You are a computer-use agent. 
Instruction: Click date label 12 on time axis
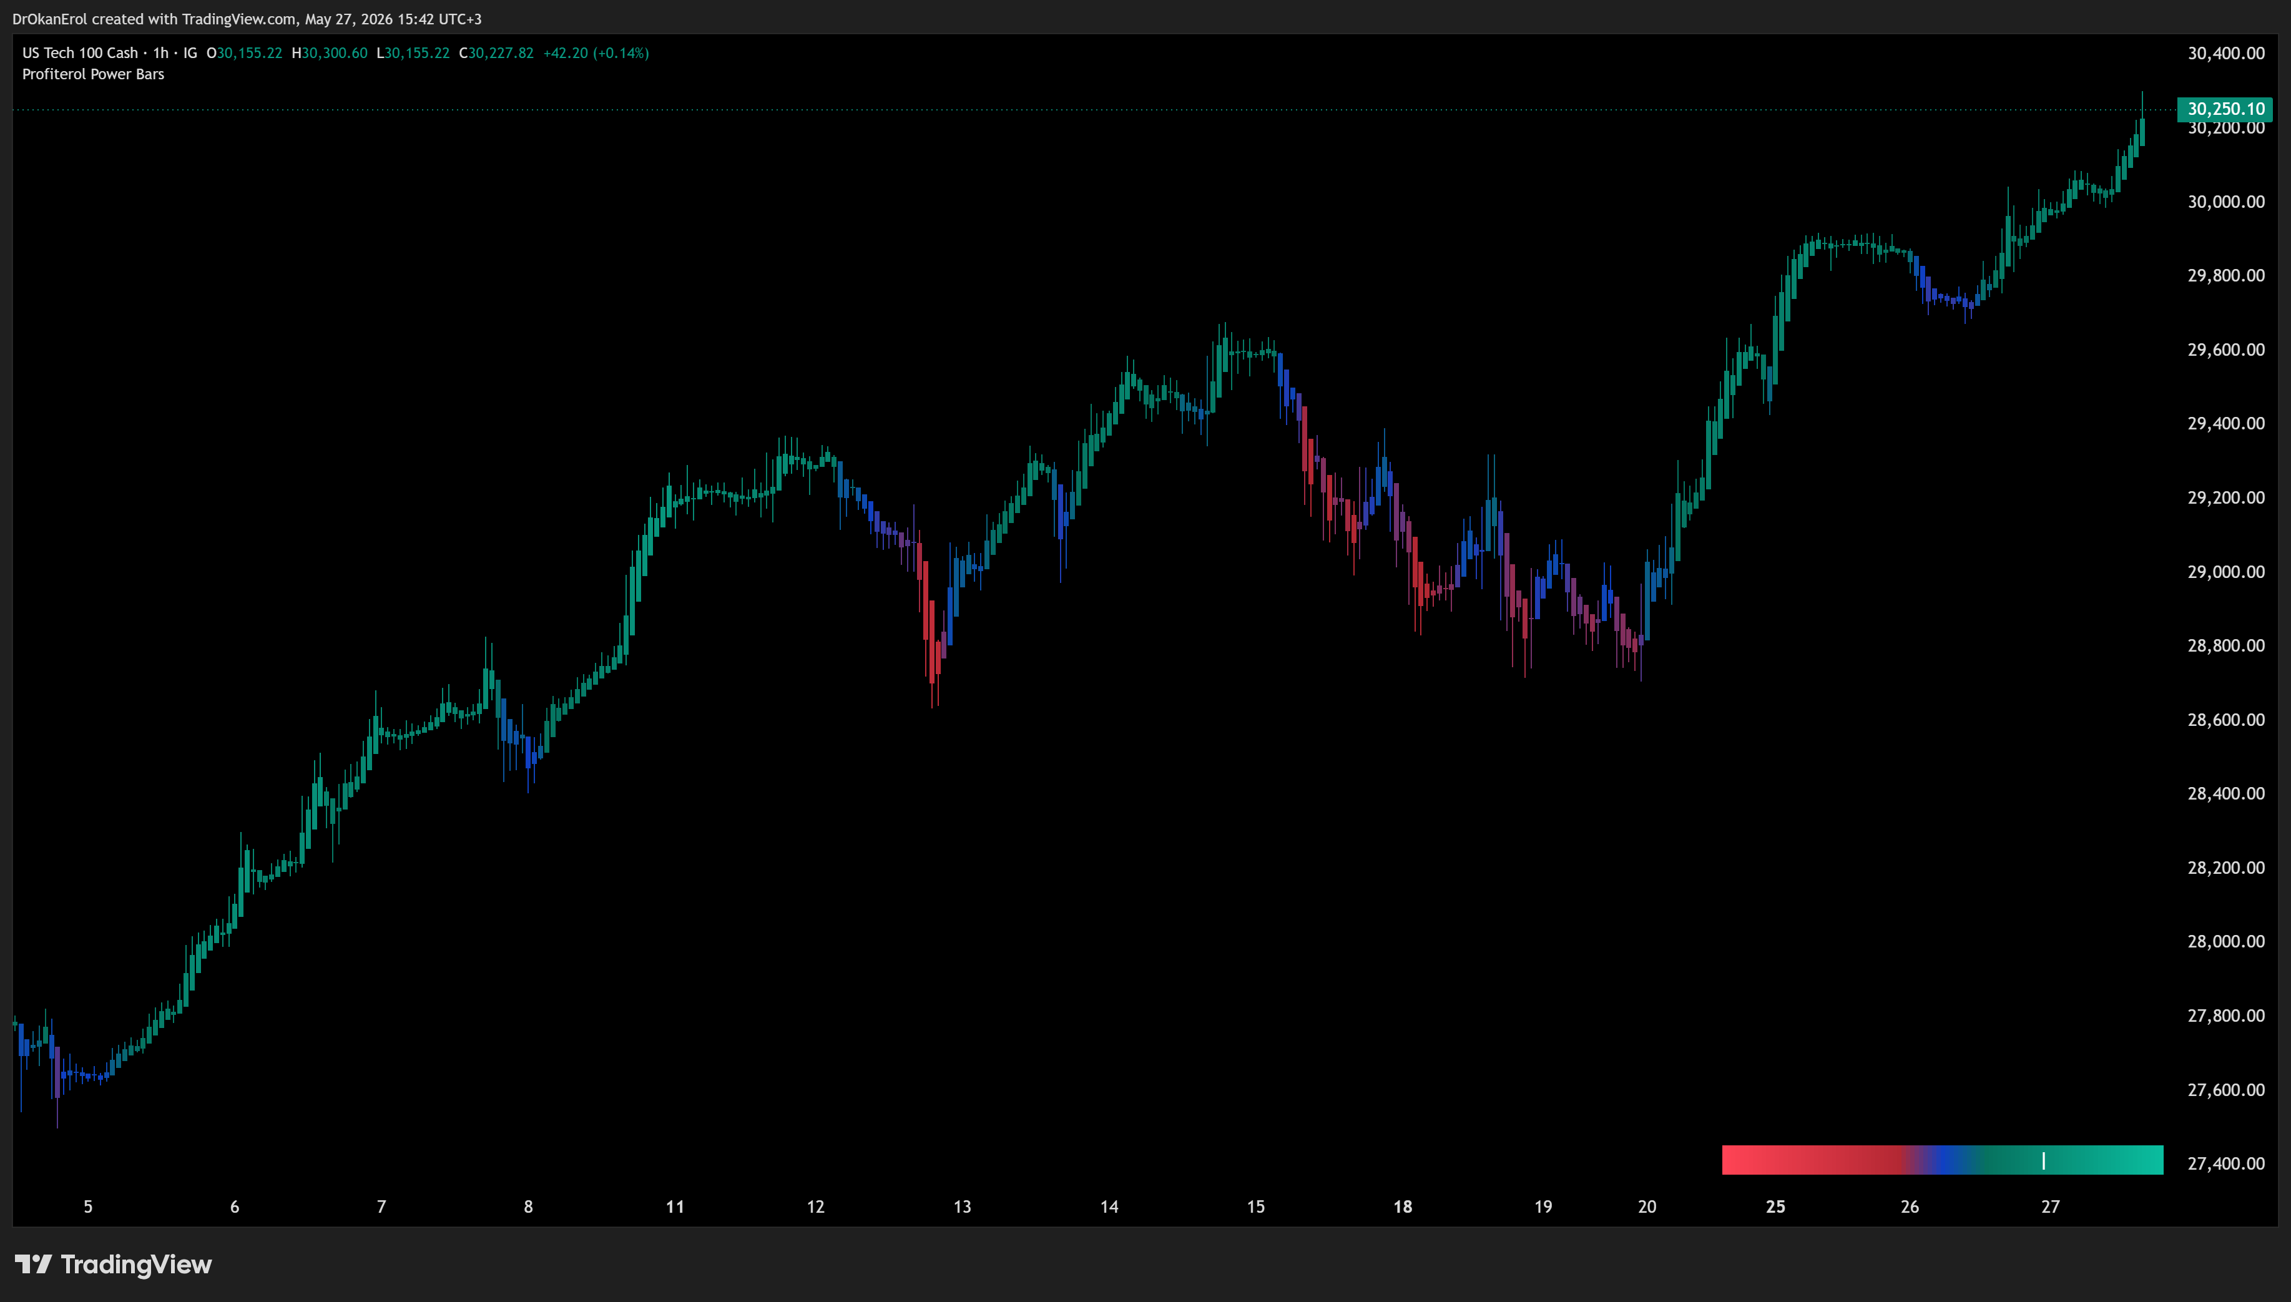click(x=815, y=1207)
